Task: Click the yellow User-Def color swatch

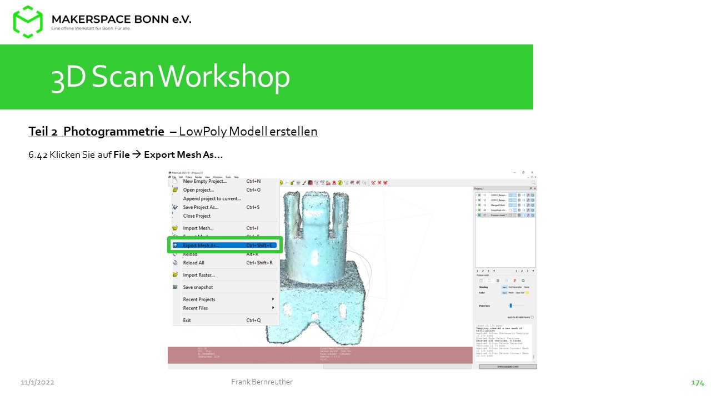Action: [527, 292]
